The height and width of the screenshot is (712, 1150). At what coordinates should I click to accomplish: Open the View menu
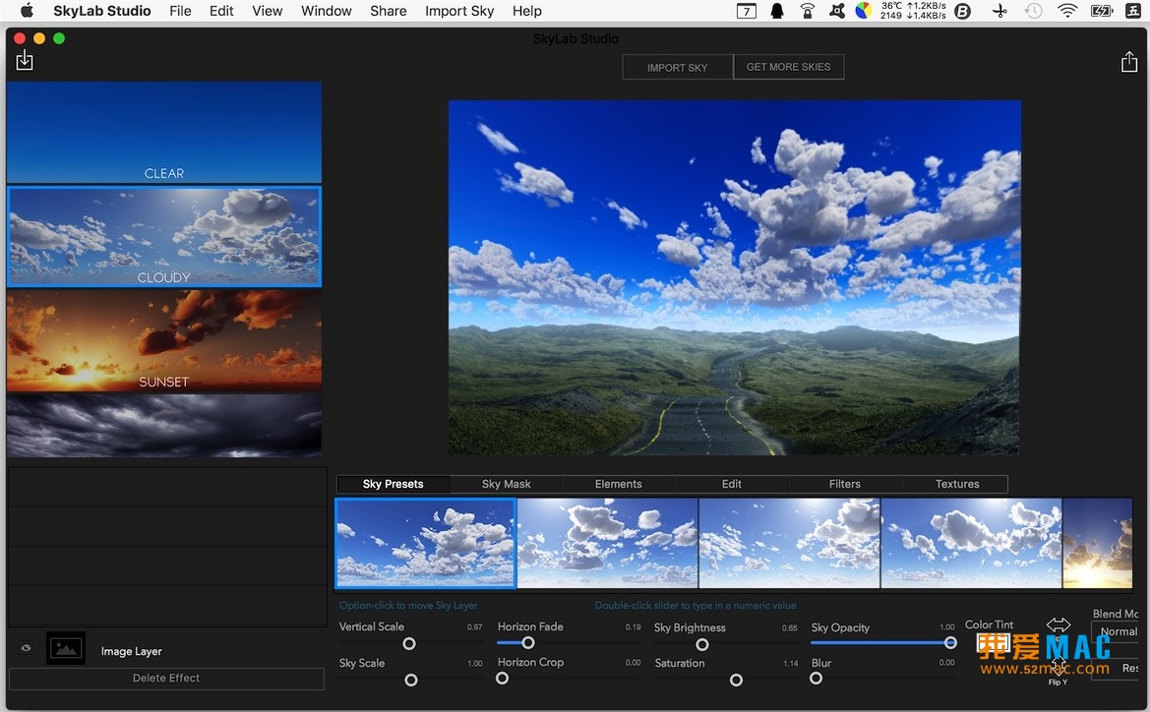coord(267,10)
